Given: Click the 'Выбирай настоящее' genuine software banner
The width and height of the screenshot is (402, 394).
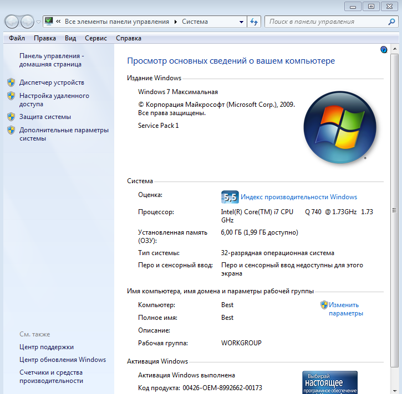Looking at the screenshot, I should pos(330,382).
